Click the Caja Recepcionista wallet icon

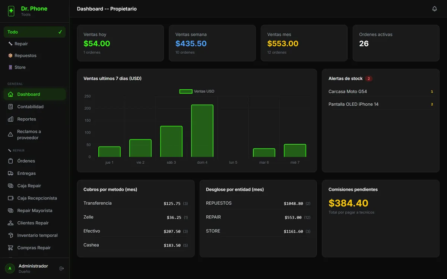pyautogui.click(x=10, y=198)
